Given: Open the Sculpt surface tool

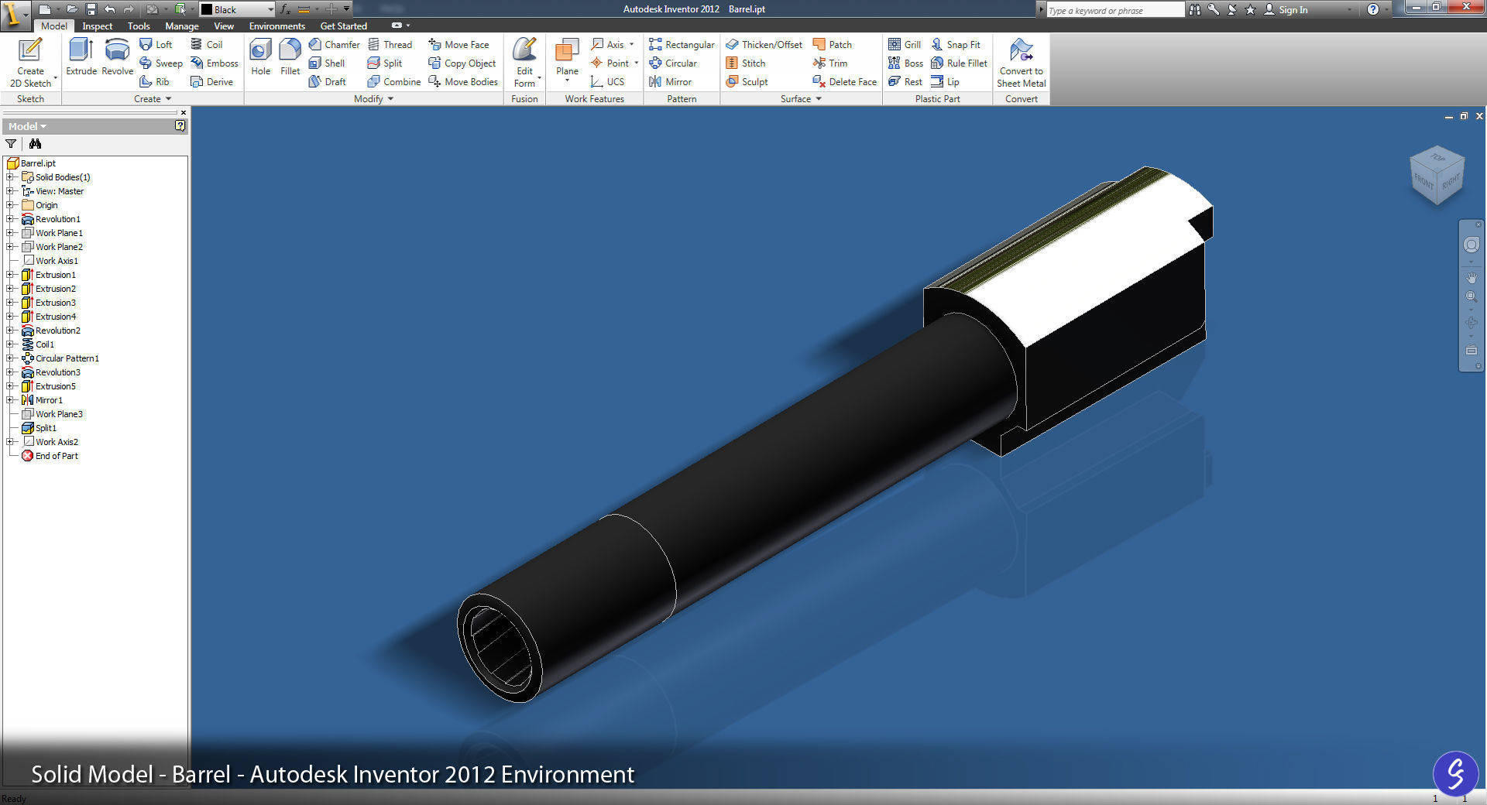Looking at the screenshot, I should (747, 82).
